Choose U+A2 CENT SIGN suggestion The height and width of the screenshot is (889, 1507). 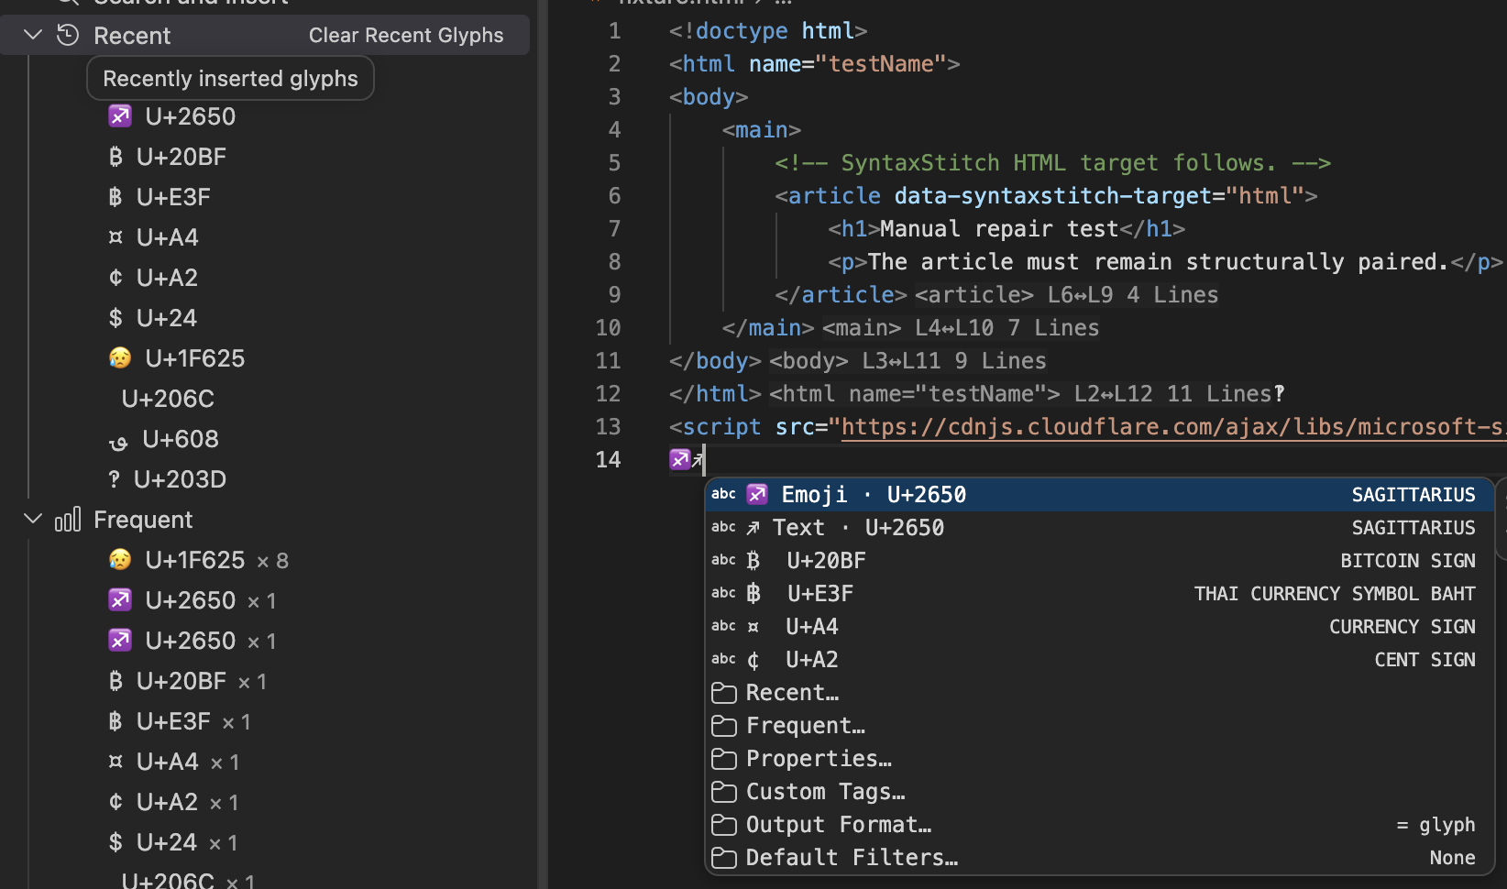(1099, 660)
